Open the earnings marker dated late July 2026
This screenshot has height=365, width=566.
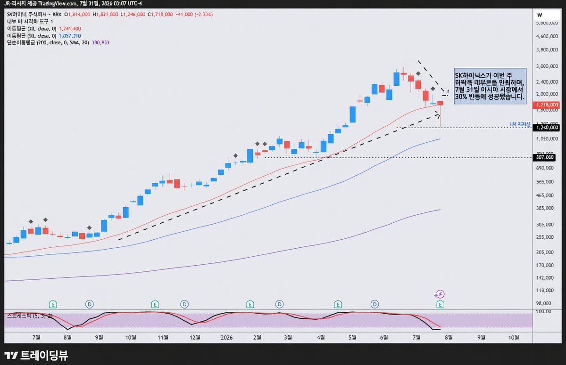pos(440,304)
